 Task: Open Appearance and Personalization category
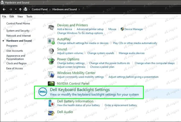[15, 57]
